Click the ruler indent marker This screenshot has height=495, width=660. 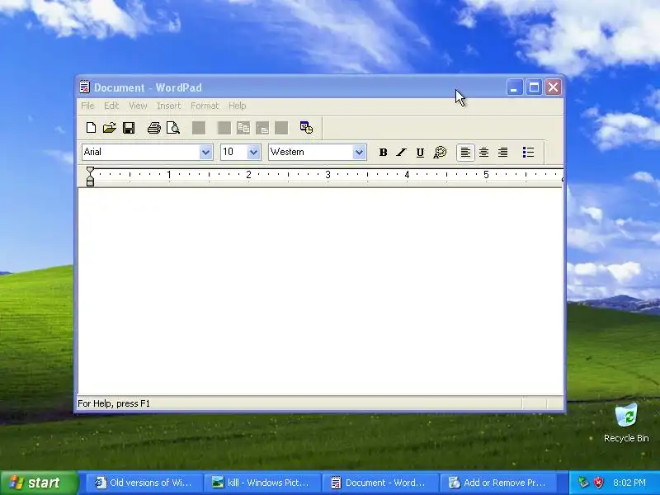pyautogui.click(x=90, y=177)
